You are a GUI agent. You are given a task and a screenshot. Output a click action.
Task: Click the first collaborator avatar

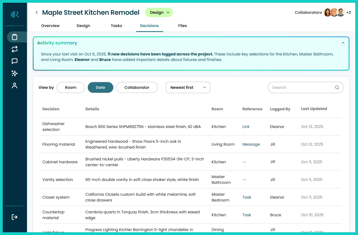[327, 12]
